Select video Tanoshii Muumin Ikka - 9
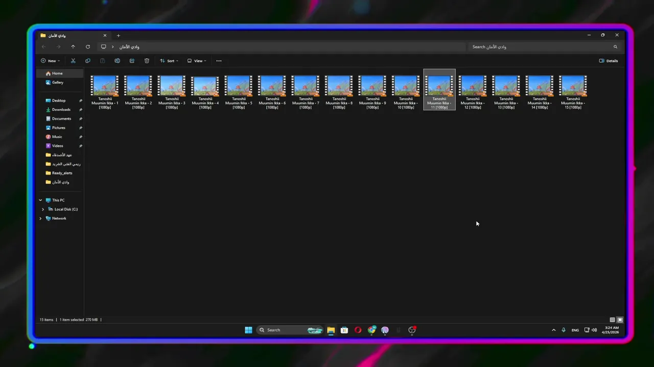The width and height of the screenshot is (654, 367). pyautogui.click(x=372, y=91)
